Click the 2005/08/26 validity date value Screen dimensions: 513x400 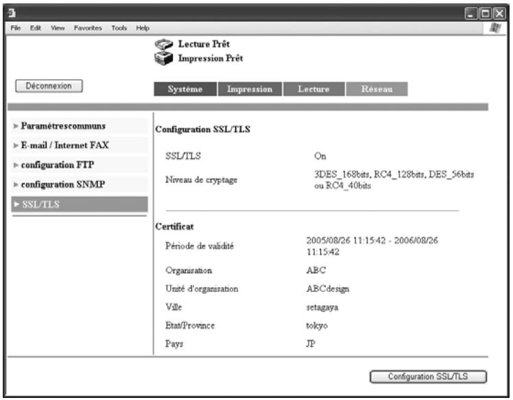coord(372,246)
